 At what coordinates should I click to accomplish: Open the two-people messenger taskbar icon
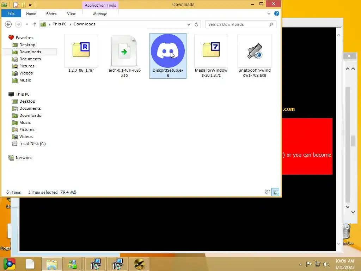point(72,264)
